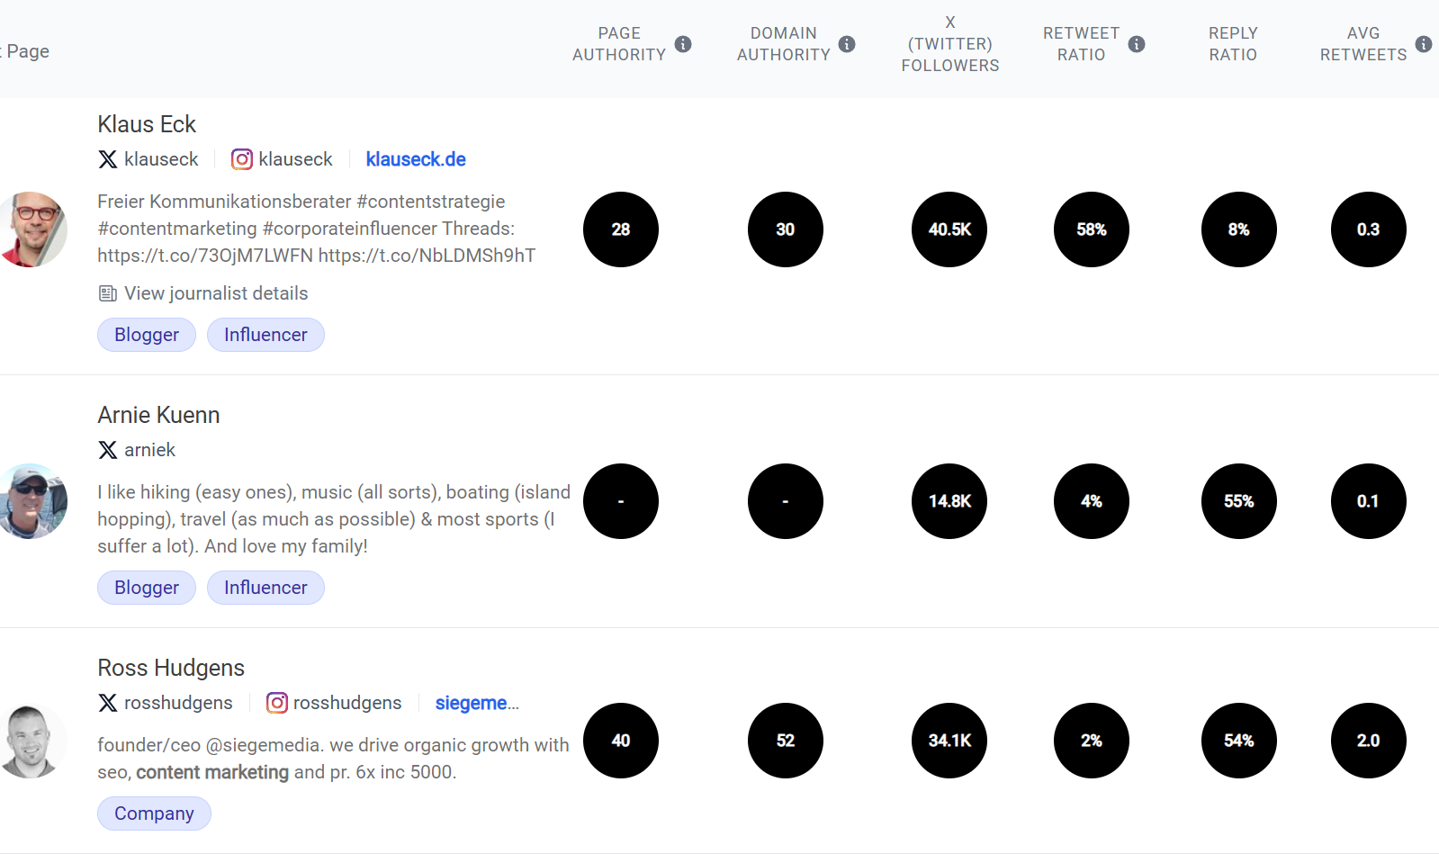Open Klaus Eck's name entry
The width and height of the screenshot is (1439, 854).
point(147,124)
